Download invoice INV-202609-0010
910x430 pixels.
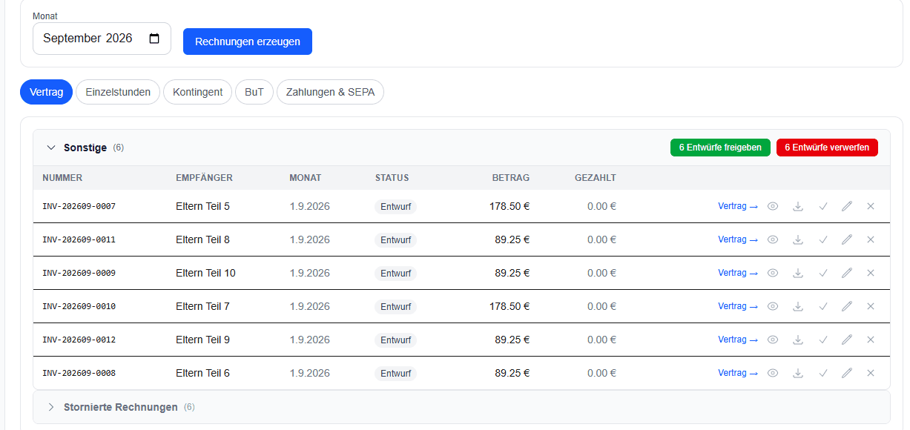click(x=798, y=306)
